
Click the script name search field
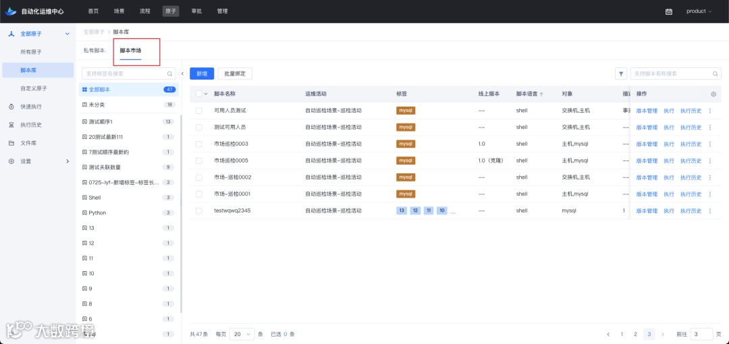(676, 74)
